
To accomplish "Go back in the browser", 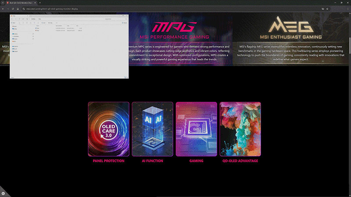I will tap(3, 9).
